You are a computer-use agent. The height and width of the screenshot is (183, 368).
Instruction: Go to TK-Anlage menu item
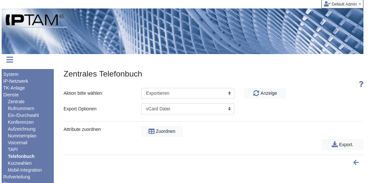point(14,88)
